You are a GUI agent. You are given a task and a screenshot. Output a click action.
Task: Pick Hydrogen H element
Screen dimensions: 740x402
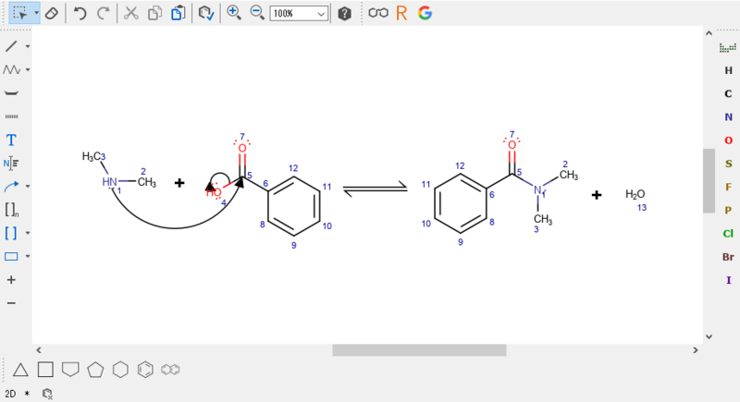point(729,70)
